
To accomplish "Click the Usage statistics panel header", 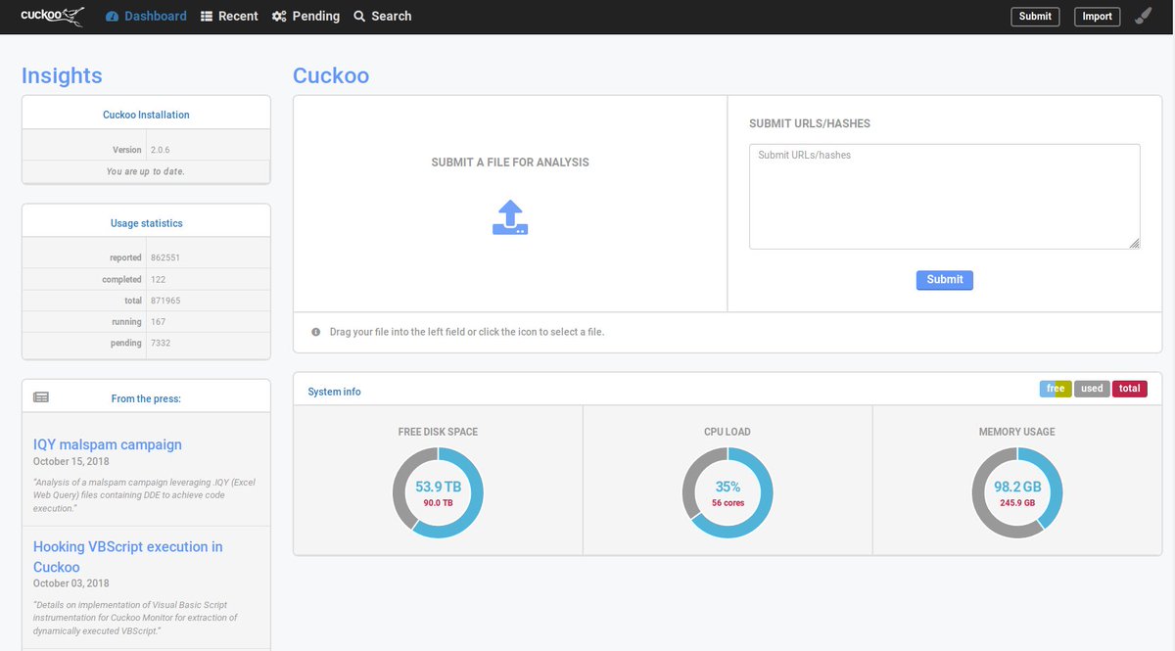I will click(146, 223).
